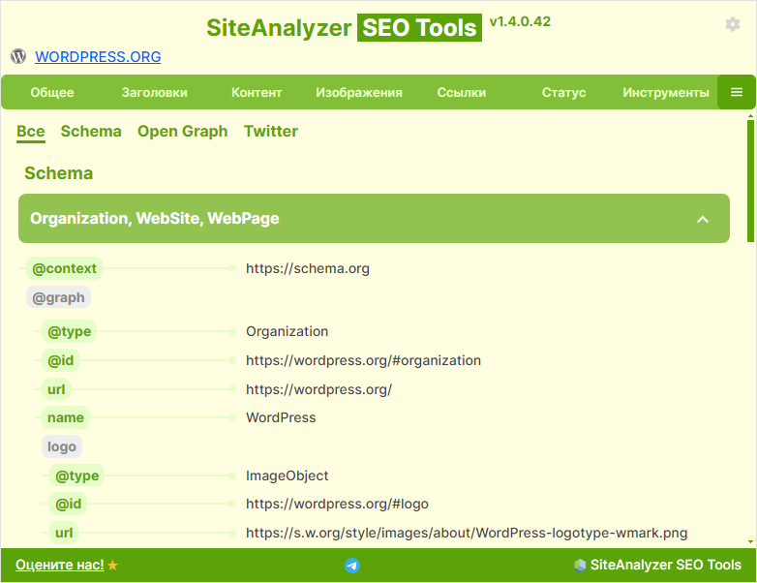Open the Общее tab
This screenshot has width=757, height=583.
(x=52, y=92)
